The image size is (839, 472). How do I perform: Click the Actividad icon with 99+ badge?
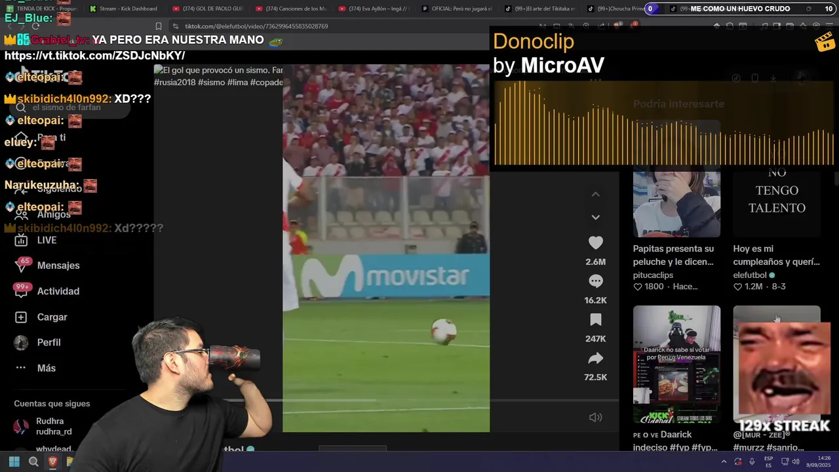tap(22, 291)
